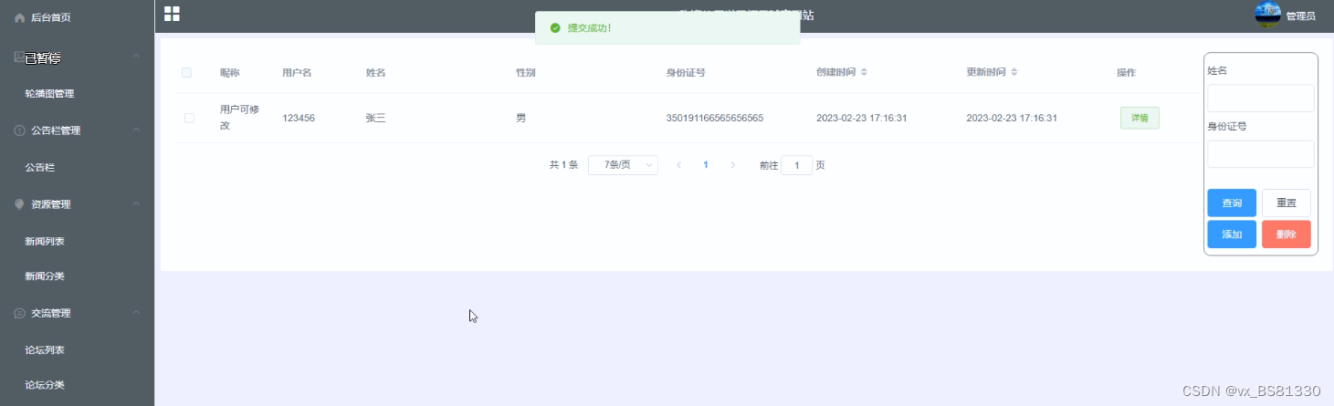1334x406 pixels.
Task: Click the location pin icon beside 资源管理
Action: click(x=20, y=204)
